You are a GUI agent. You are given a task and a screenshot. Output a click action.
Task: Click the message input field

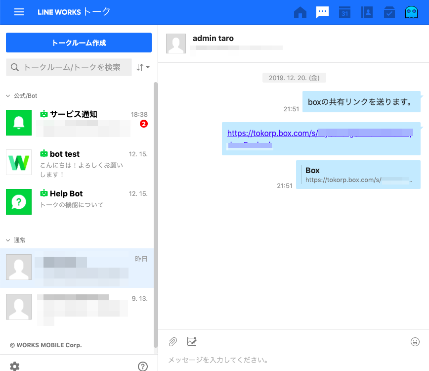tap(293, 360)
